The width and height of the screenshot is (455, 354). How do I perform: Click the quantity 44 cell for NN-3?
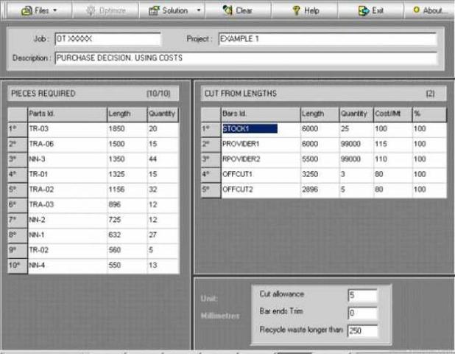[x=163, y=159]
